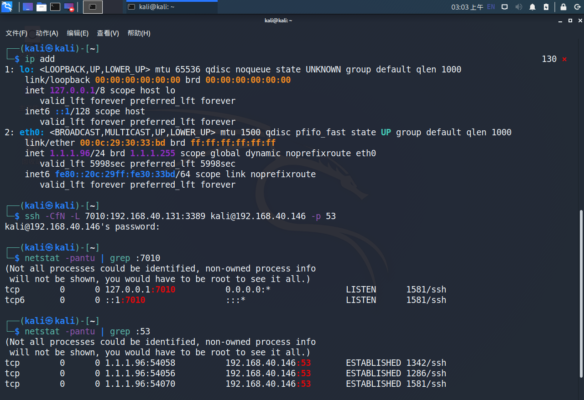Image resolution: width=584 pixels, height=400 pixels.
Task: Click the 1342/ssh process entry
Action: point(426,363)
